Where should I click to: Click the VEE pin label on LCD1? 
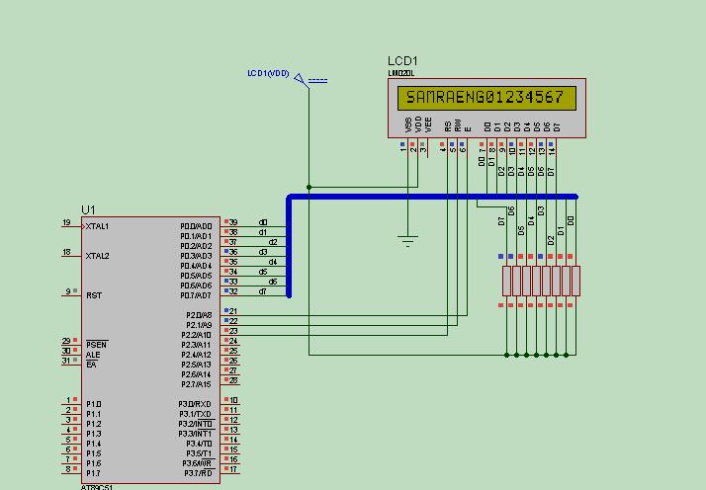(x=428, y=124)
